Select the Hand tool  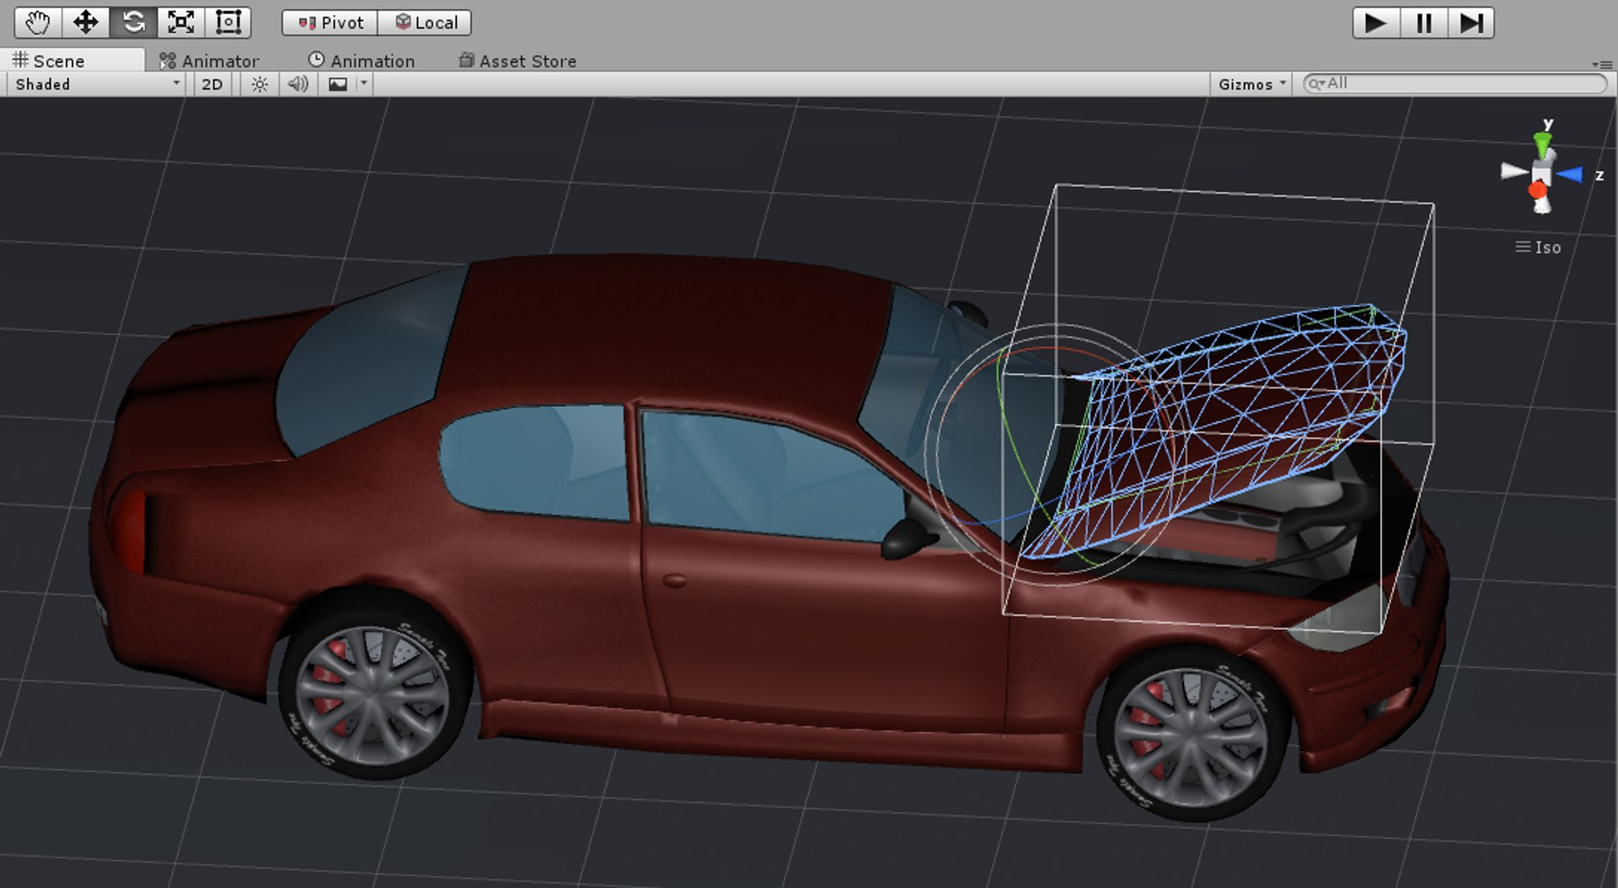(38, 23)
